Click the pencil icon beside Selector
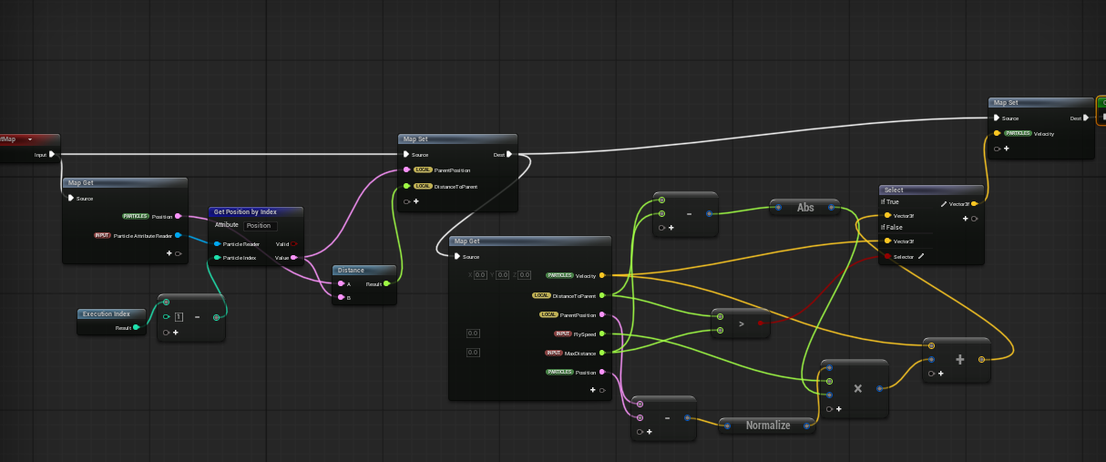Image resolution: width=1106 pixels, height=462 pixels. pyautogui.click(x=921, y=257)
